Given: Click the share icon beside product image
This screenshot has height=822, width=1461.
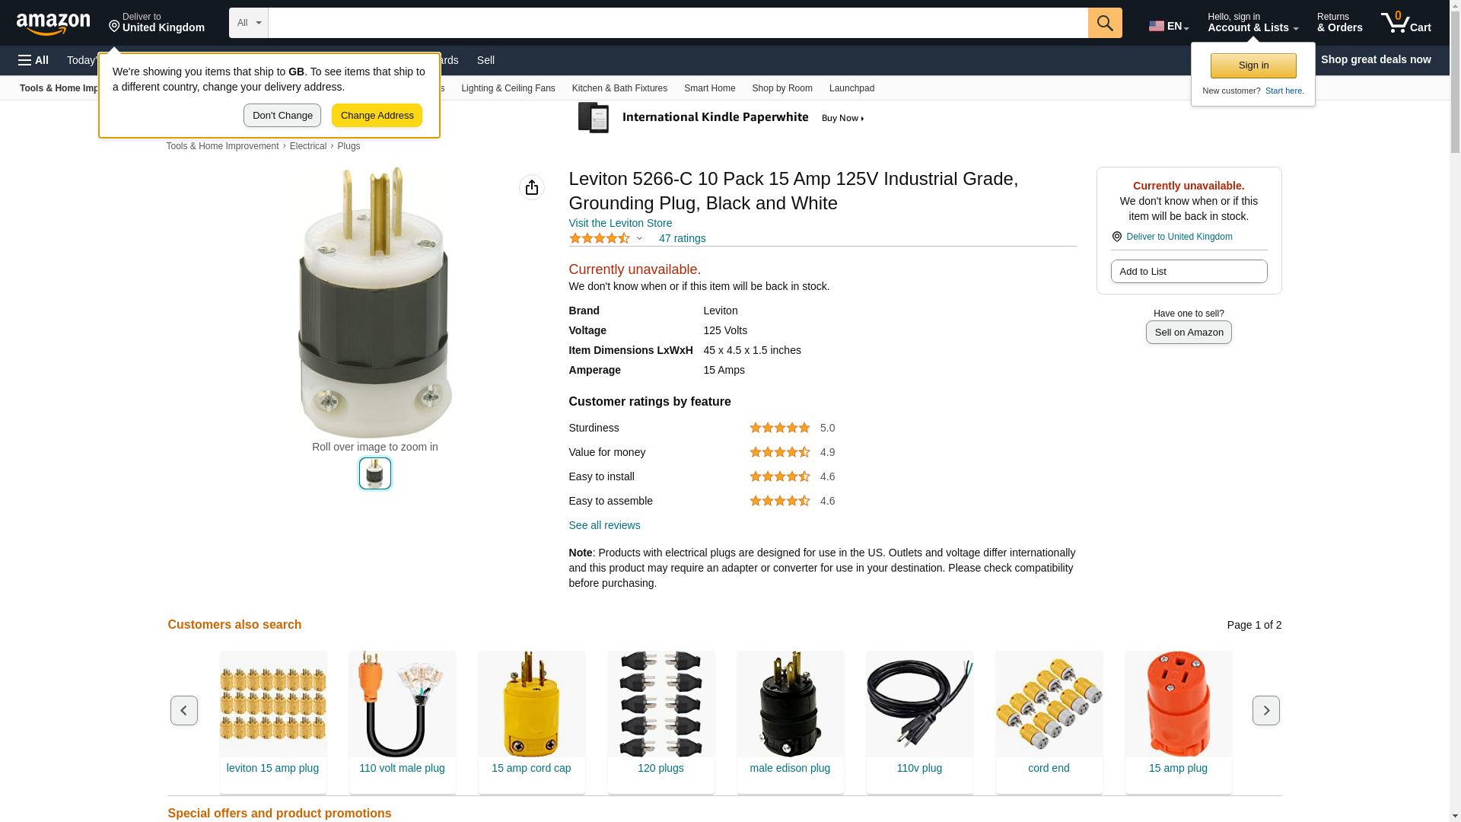Looking at the screenshot, I should [x=532, y=187].
